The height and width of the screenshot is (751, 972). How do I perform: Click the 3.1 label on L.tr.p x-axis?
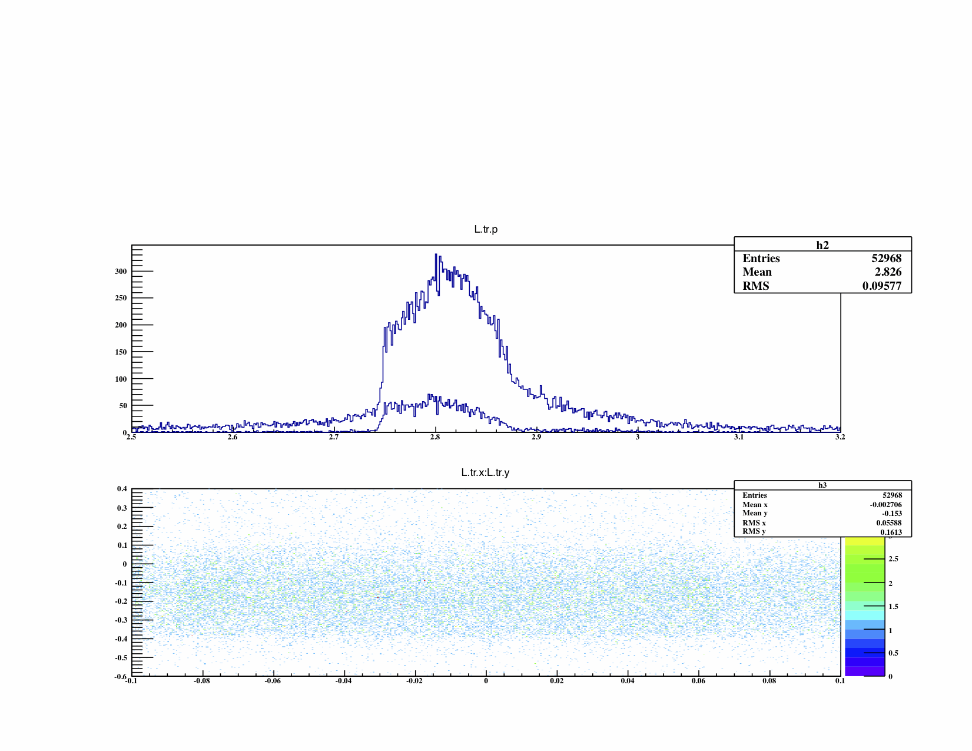739,437
